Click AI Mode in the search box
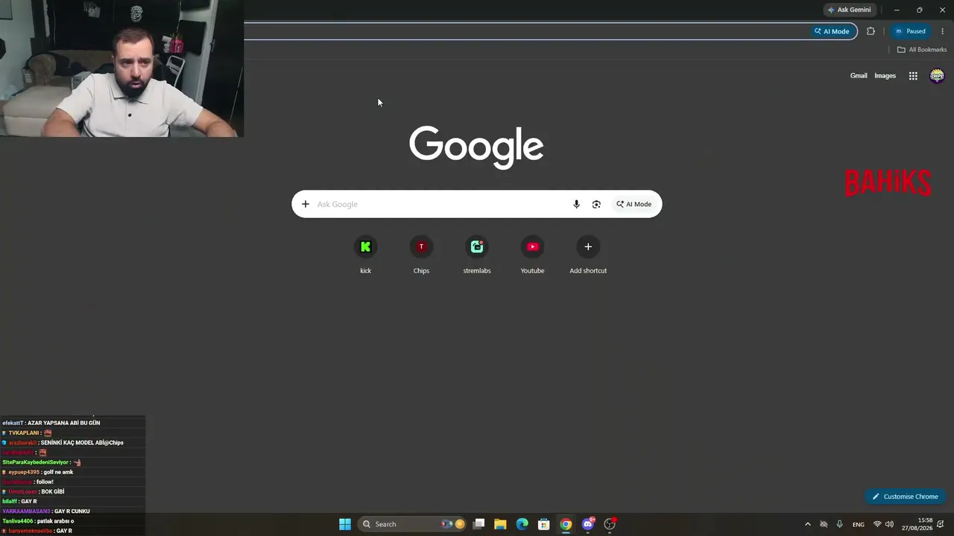The width and height of the screenshot is (954, 536). [x=634, y=204]
